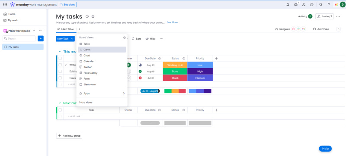Click the magnifier search icon in top bar

[x=321, y=4]
